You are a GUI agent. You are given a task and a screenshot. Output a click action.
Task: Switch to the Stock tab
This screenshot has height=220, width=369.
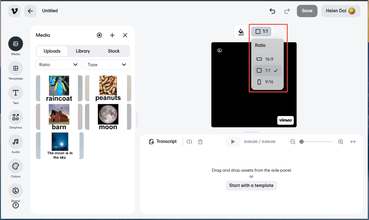[x=113, y=51]
